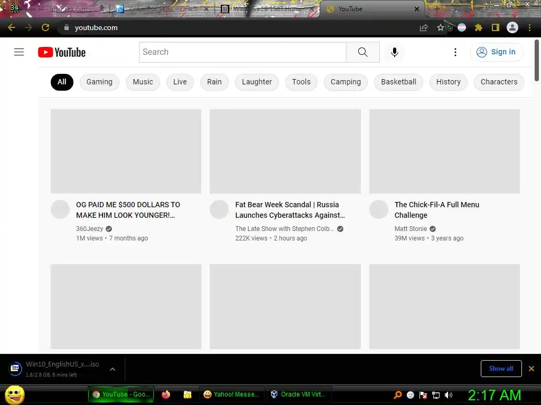The height and width of the screenshot is (405, 541).
Task: Click the Sign in button
Action: (x=497, y=52)
